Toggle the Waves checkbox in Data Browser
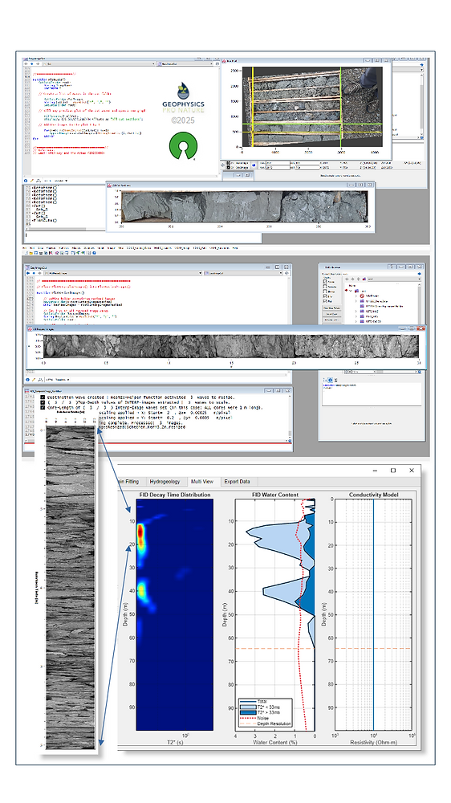 pos(324,282)
